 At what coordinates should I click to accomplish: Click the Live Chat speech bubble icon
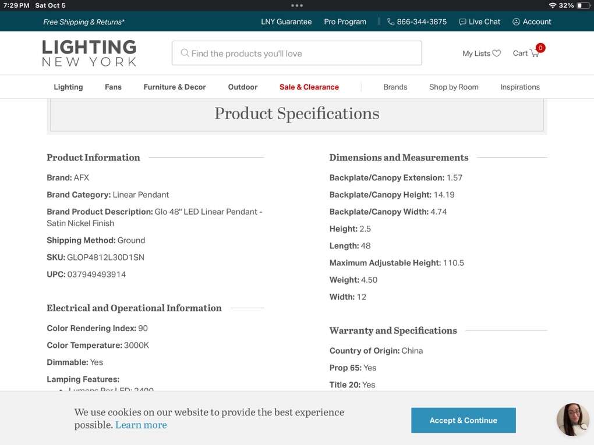[x=462, y=22]
